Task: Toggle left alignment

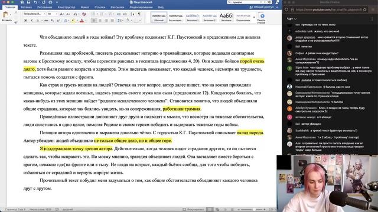Action: pos(94,21)
